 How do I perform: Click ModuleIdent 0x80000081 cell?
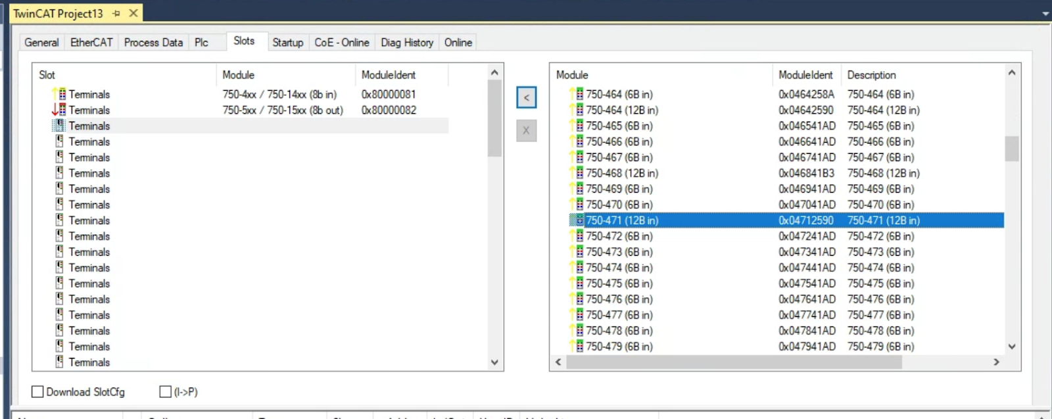pyautogui.click(x=389, y=94)
